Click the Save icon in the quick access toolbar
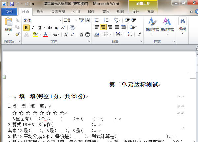Viewport: 198px width, 142px height. (x=12, y=4)
